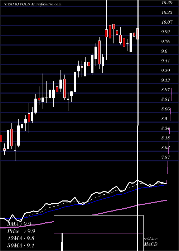Click the 9.76 price axis label

tap(166, 42)
